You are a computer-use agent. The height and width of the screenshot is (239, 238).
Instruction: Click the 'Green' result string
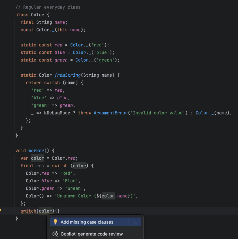(74, 188)
